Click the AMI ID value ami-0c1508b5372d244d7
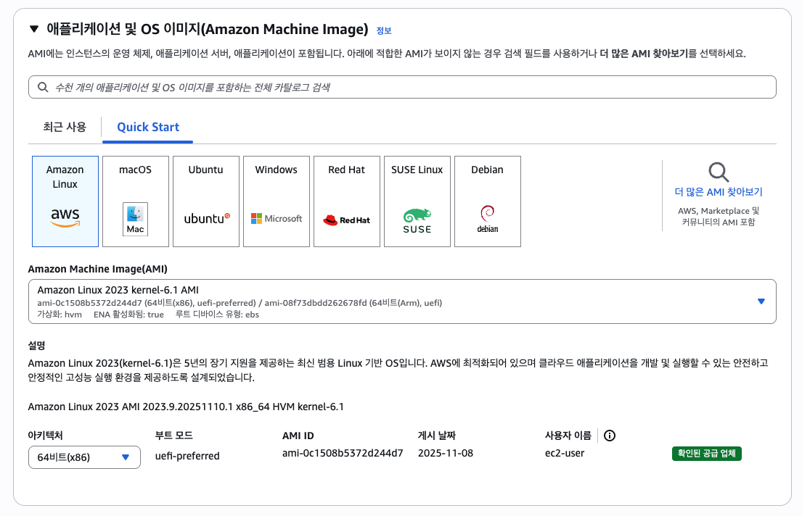 point(342,453)
